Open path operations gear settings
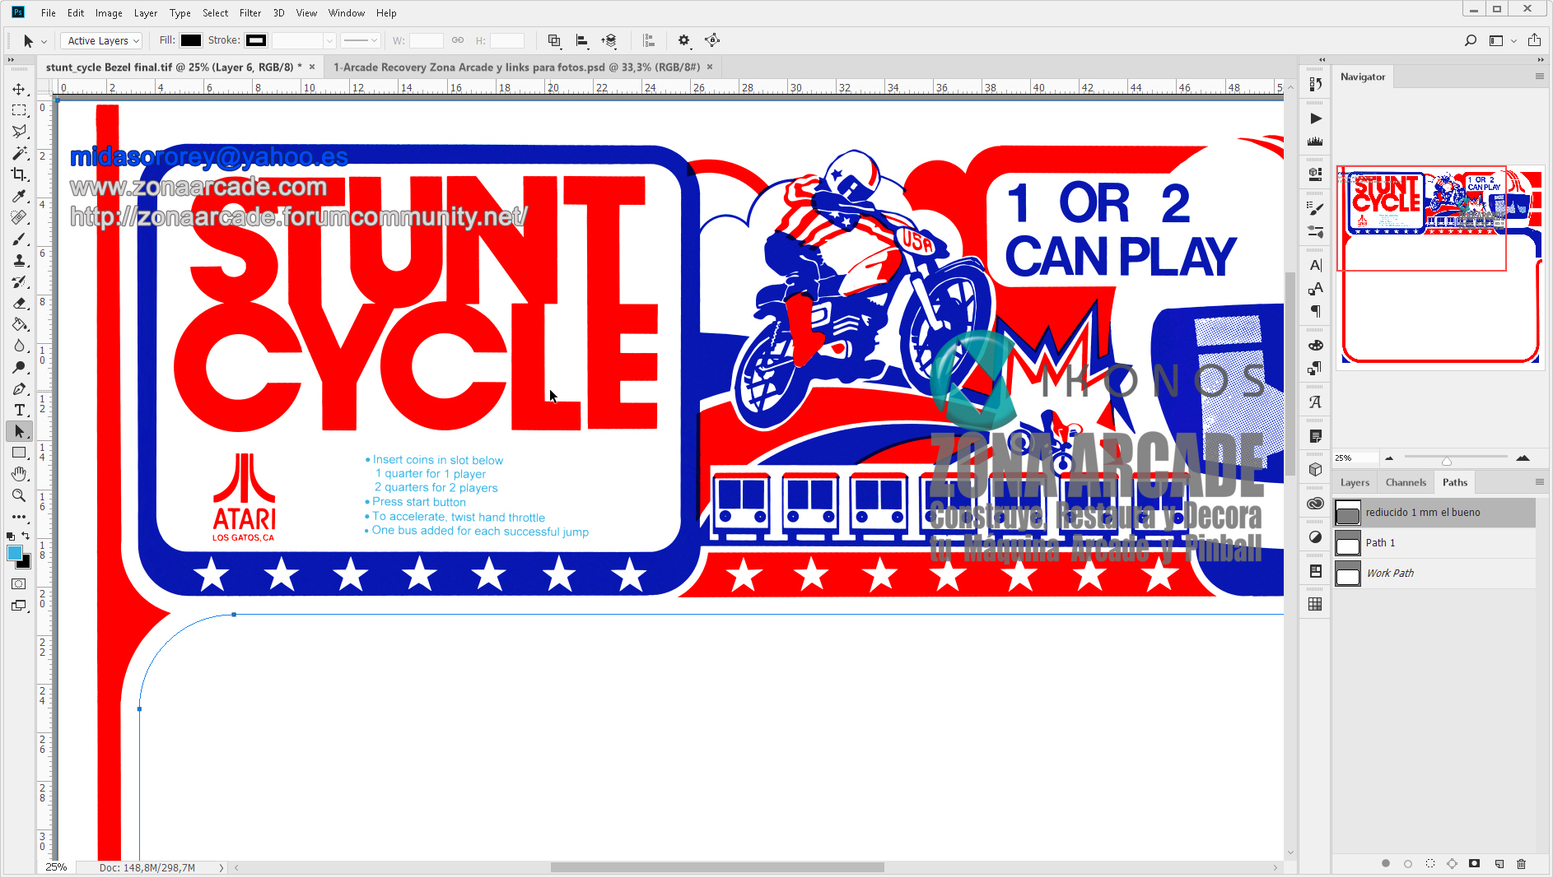The height and width of the screenshot is (878, 1553). (x=683, y=40)
